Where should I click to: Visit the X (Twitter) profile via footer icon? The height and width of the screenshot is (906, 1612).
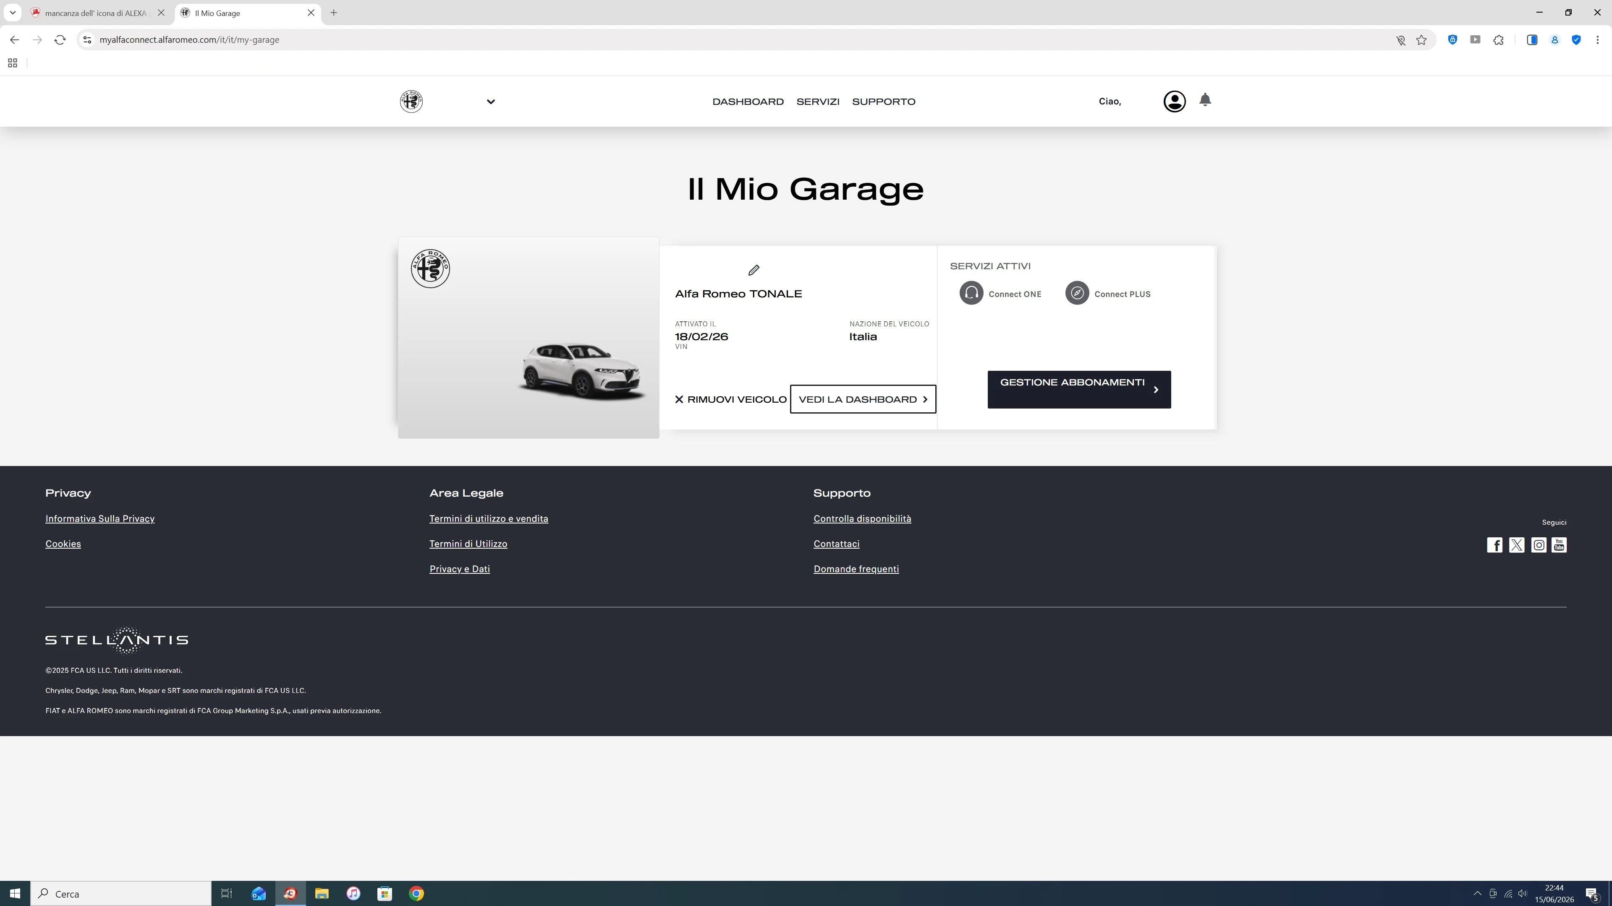pyautogui.click(x=1517, y=545)
